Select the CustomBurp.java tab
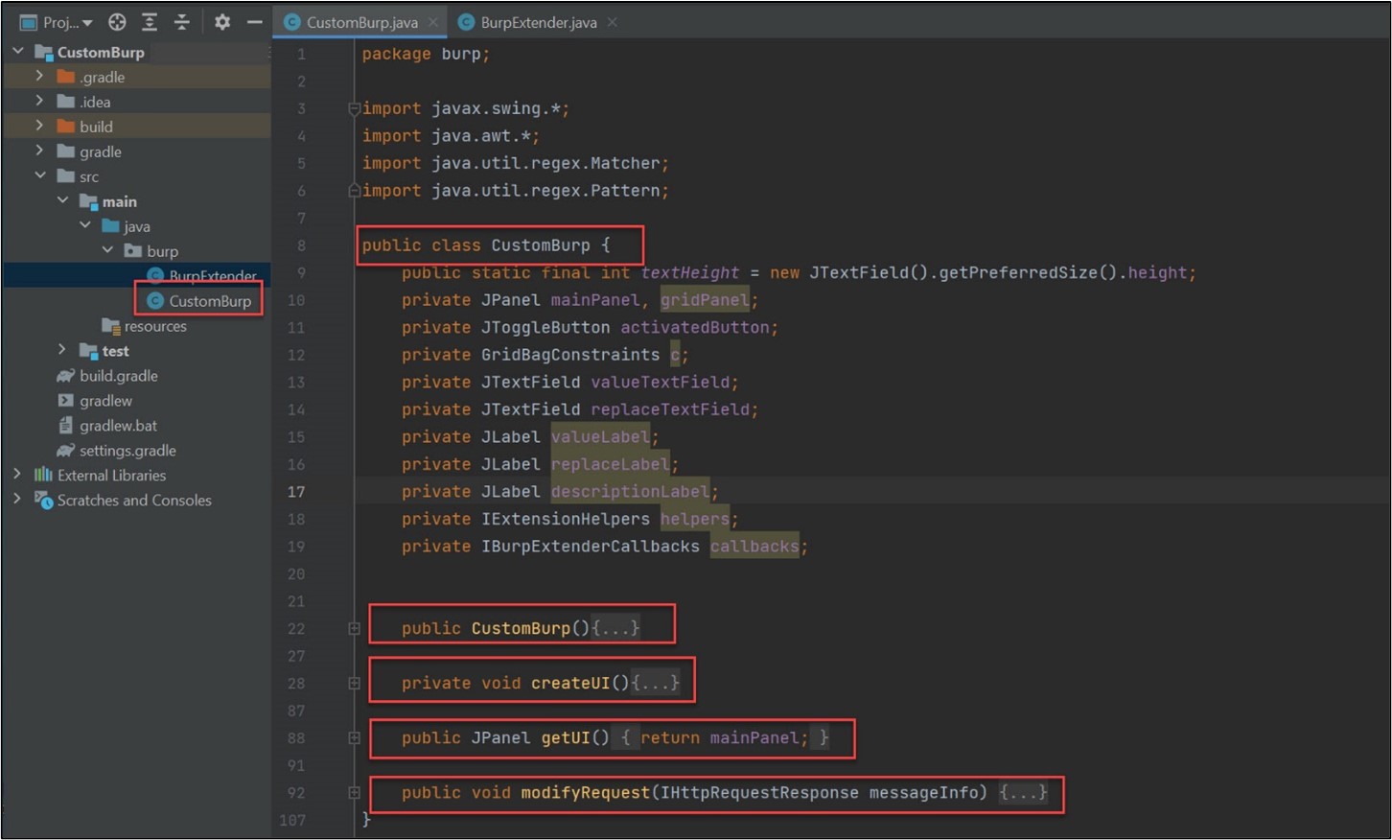Screen dimensions: 1392x840 click(361, 22)
